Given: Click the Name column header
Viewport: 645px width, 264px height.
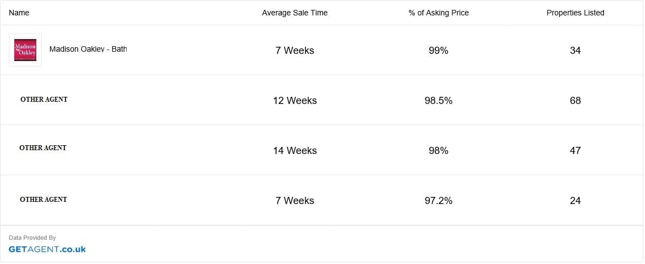Looking at the screenshot, I should 19,13.
